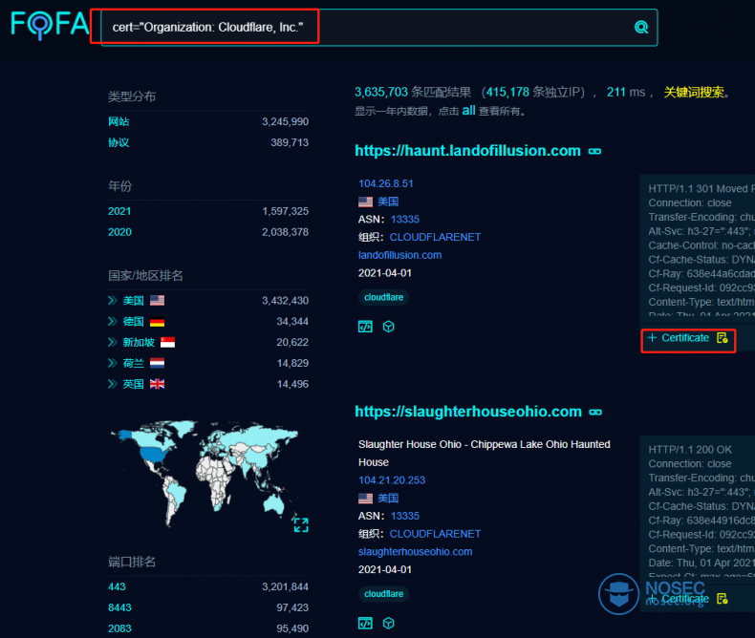Click the FOFA logo
755x638 pixels.
tap(50, 25)
